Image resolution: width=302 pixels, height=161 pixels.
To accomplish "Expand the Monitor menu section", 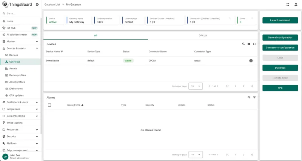I will 20,41.
